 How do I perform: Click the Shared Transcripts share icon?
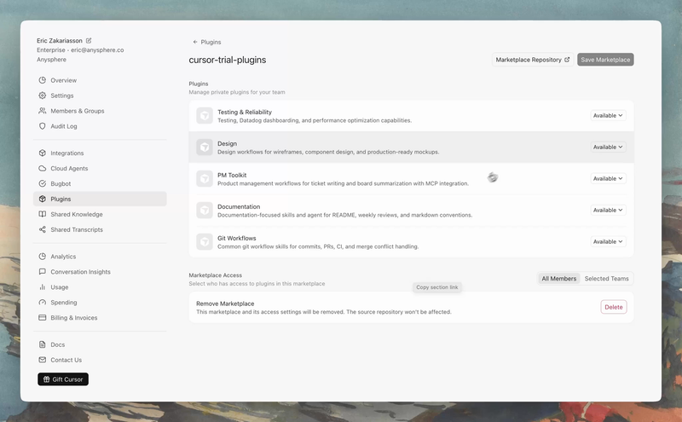[42, 229]
